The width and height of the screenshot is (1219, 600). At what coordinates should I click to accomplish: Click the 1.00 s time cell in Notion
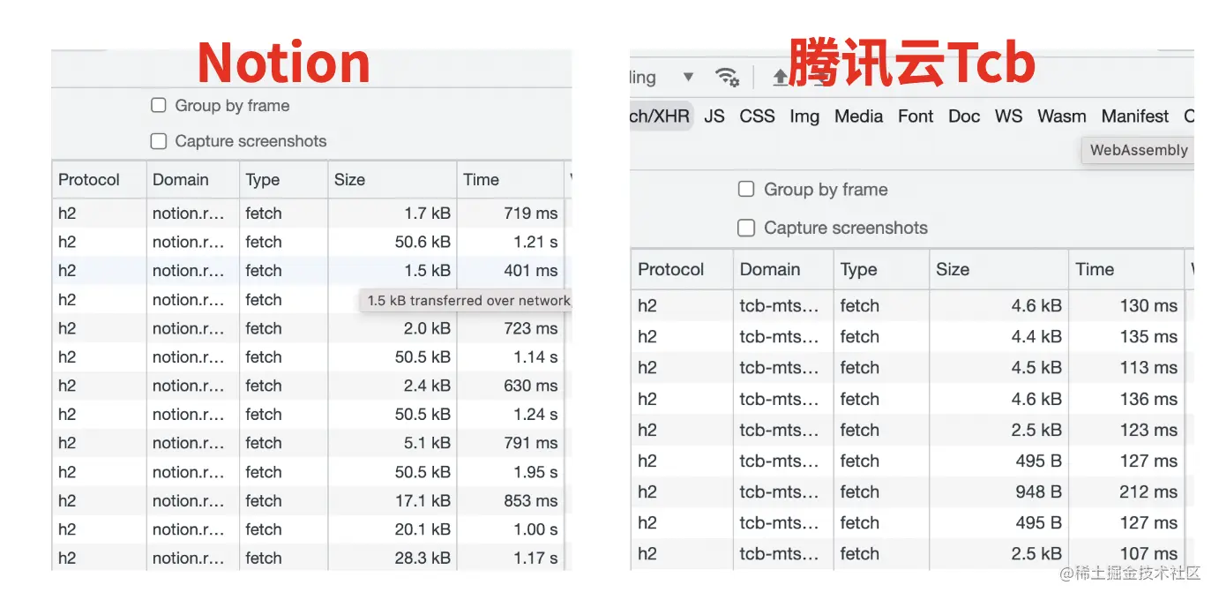510,529
